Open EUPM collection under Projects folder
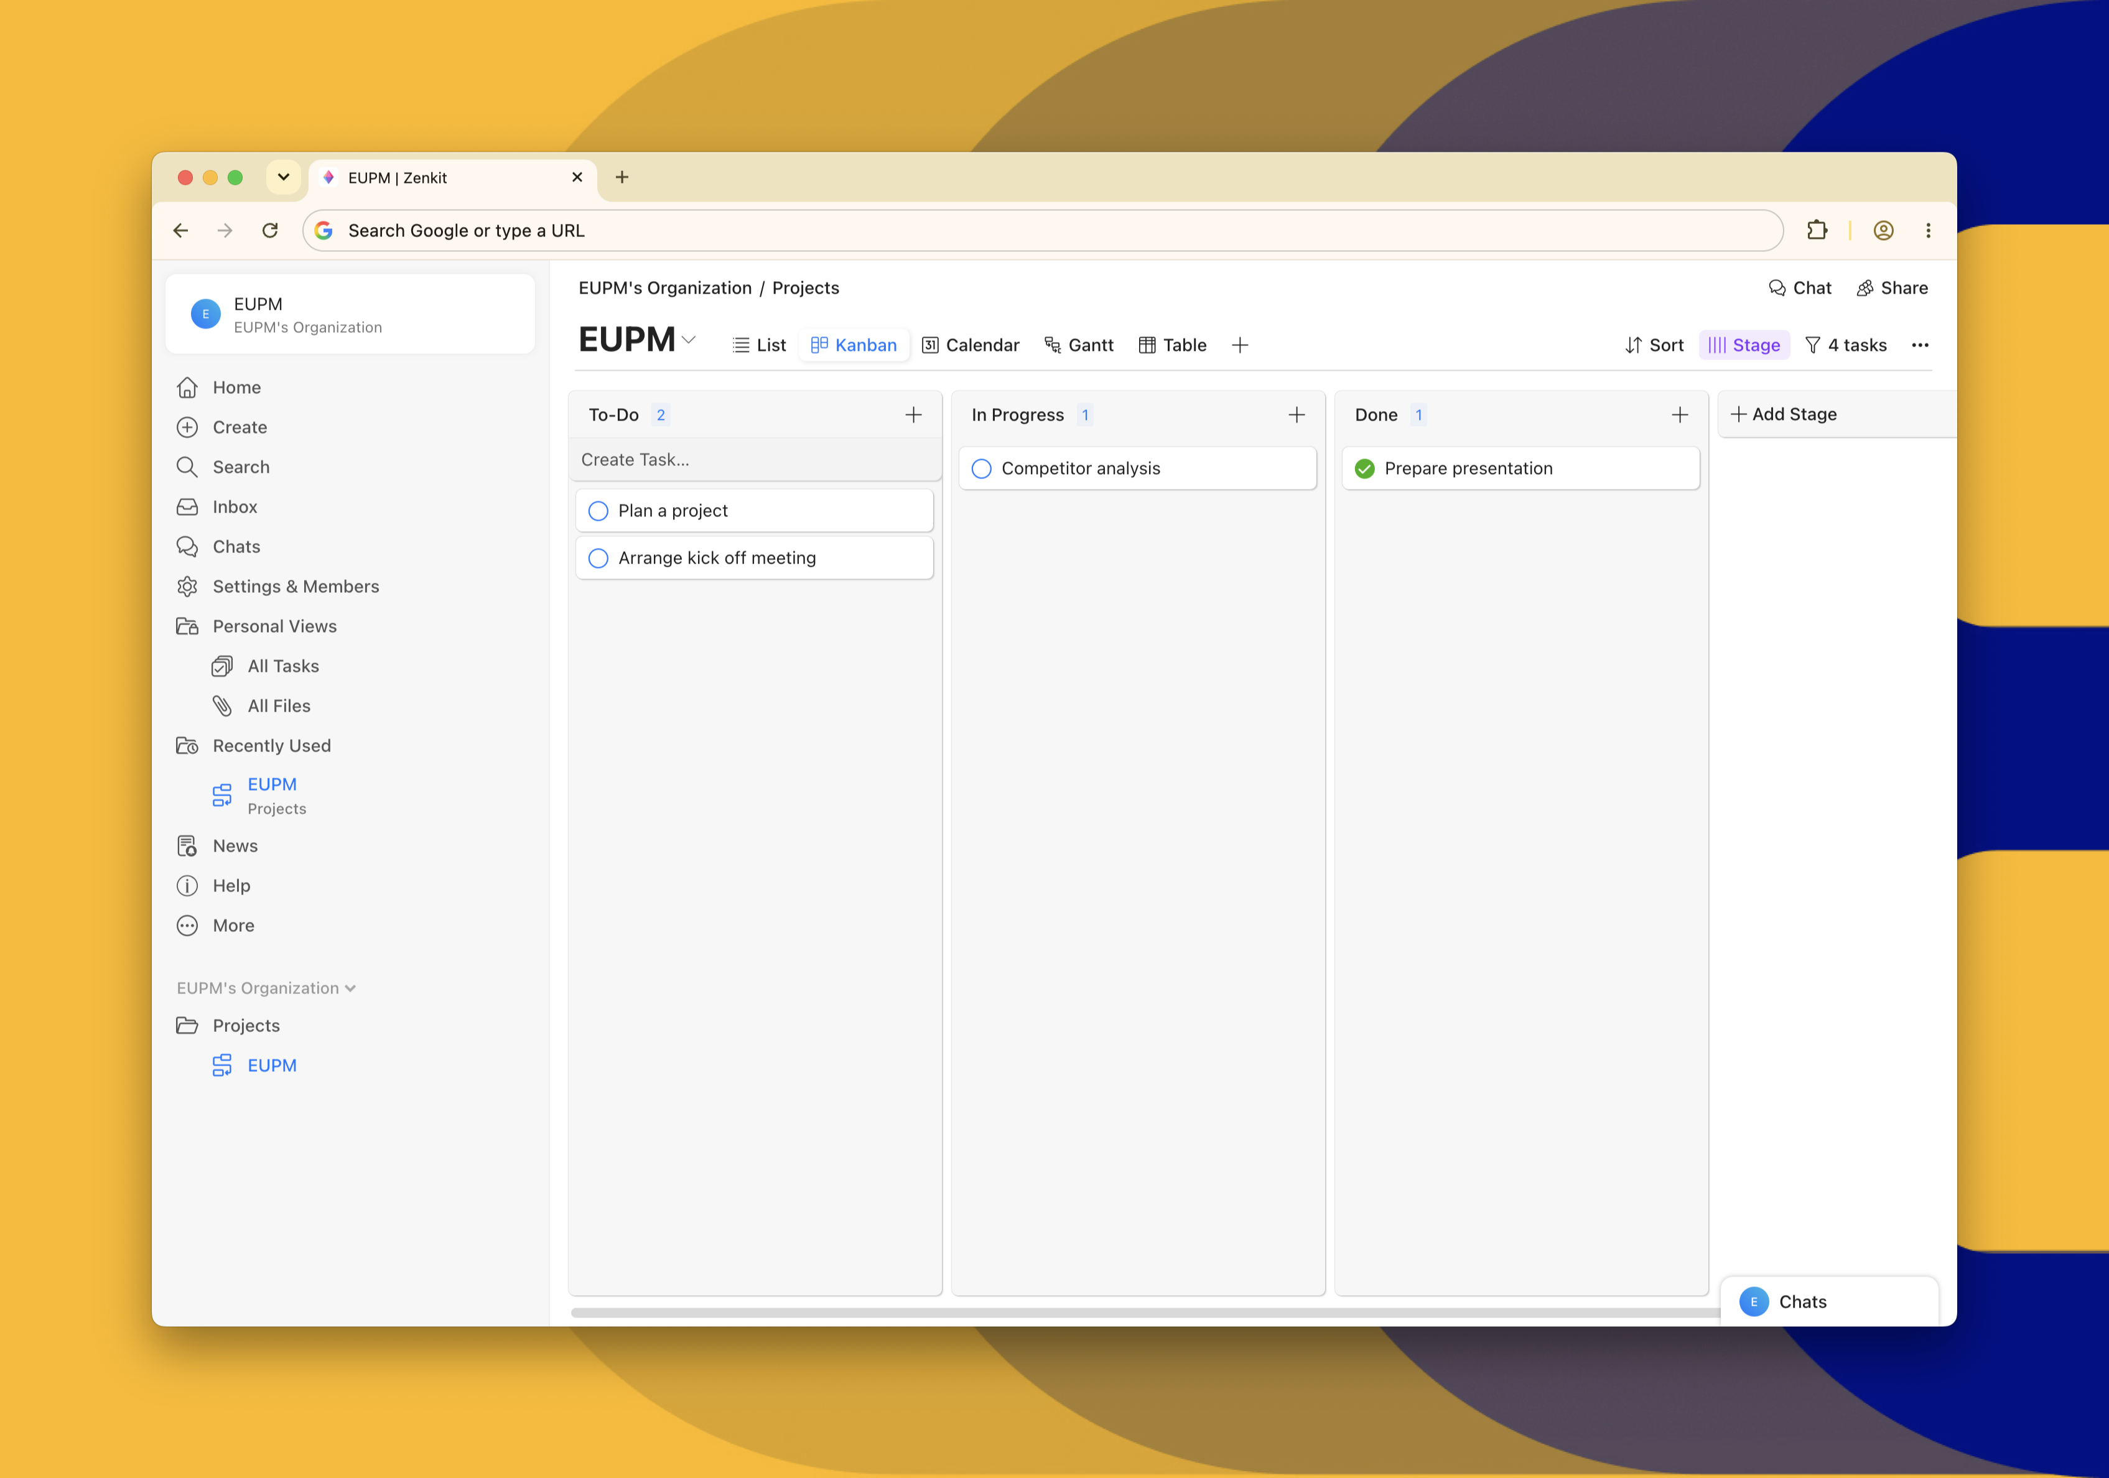This screenshot has height=1478, width=2109. coord(254,1066)
